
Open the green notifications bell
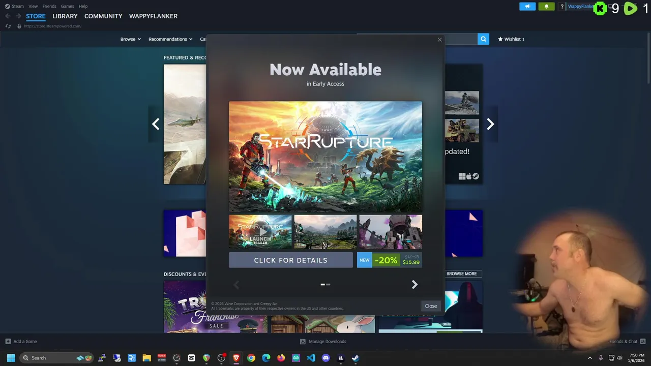pyautogui.click(x=546, y=7)
